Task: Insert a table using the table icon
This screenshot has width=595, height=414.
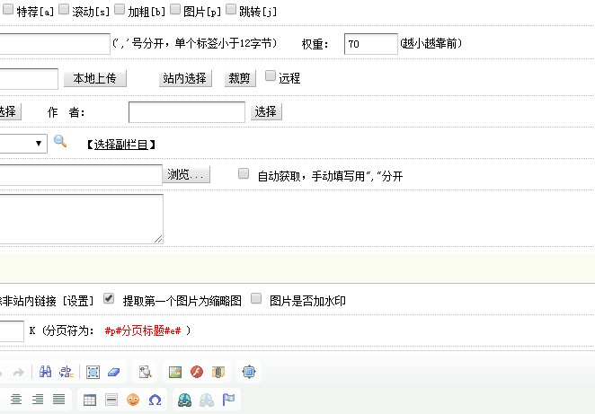Action: coord(90,400)
